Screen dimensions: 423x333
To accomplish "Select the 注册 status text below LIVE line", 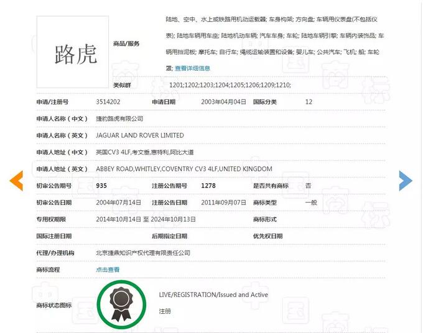I will (x=165, y=311).
